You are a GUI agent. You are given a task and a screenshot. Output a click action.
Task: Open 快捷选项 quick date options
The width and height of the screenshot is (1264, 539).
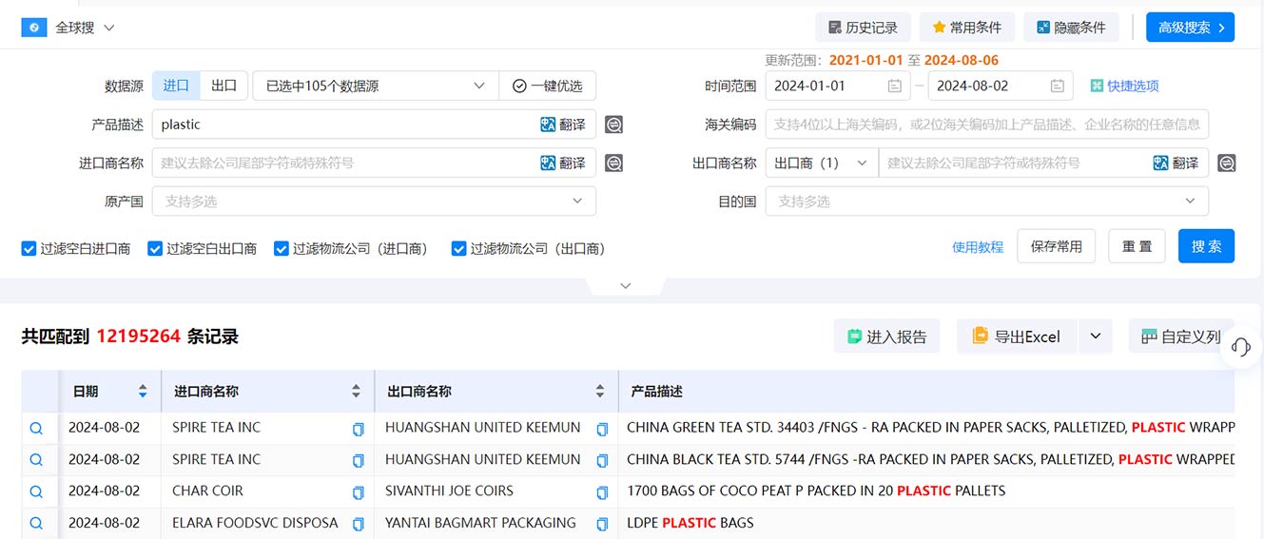coord(1124,86)
